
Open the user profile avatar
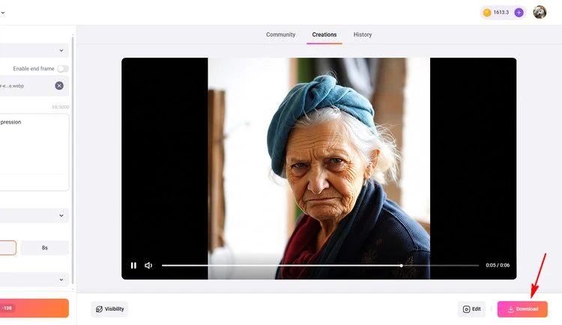coord(540,13)
